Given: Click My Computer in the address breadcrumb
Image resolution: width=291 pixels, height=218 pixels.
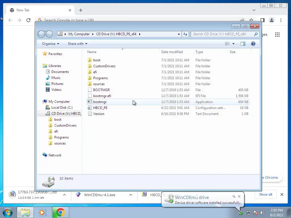Looking at the screenshot, I should point(79,34).
